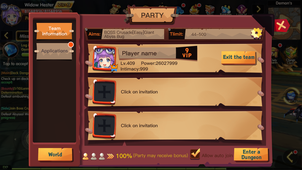Click the second empty invitation plus slot
Screen dimensions: 302x170
[x=104, y=126]
